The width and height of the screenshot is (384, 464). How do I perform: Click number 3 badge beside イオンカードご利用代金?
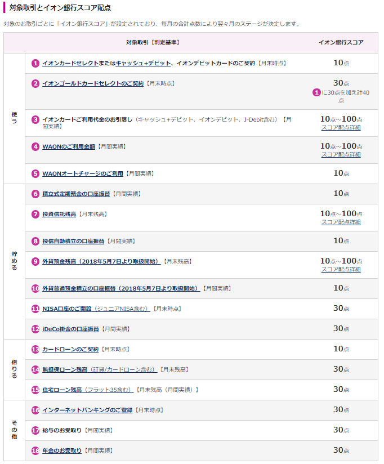pos(35,119)
